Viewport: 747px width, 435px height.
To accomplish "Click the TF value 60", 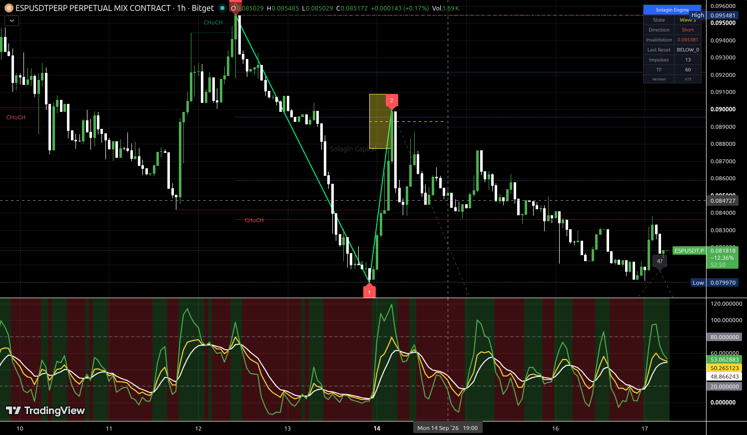I will (x=688, y=70).
